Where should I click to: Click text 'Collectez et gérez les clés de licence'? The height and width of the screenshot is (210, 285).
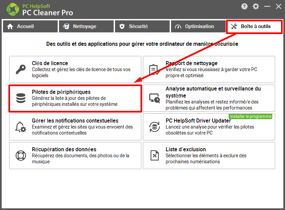[x=81, y=72]
